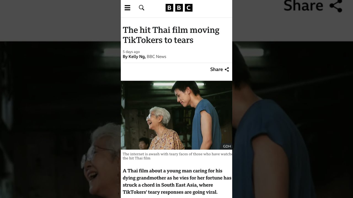Click the bold intro paragraph about grandmother
Viewport: 353px width, 198px height.
[177, 181]
